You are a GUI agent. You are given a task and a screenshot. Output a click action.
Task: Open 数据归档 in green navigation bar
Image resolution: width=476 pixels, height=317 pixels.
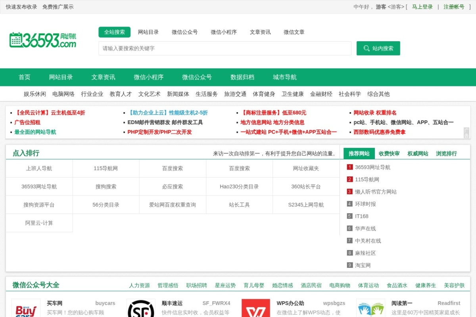click(242, 77)
